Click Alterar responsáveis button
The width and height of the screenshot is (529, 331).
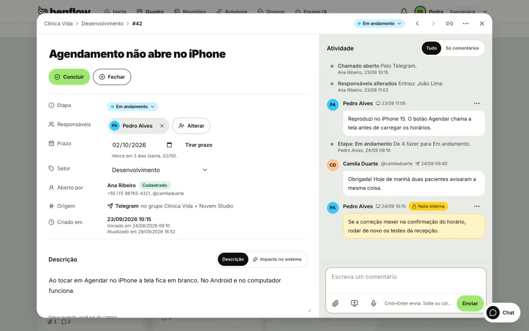[x=191, y=126]
